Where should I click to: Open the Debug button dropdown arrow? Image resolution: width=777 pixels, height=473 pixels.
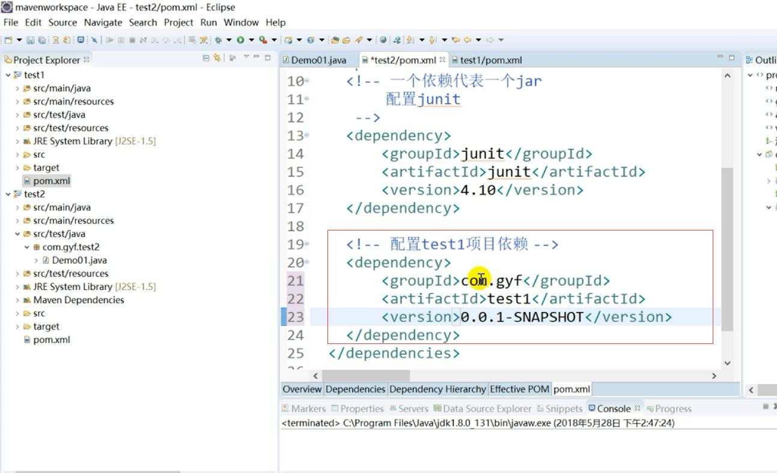[x=229, y=40]
